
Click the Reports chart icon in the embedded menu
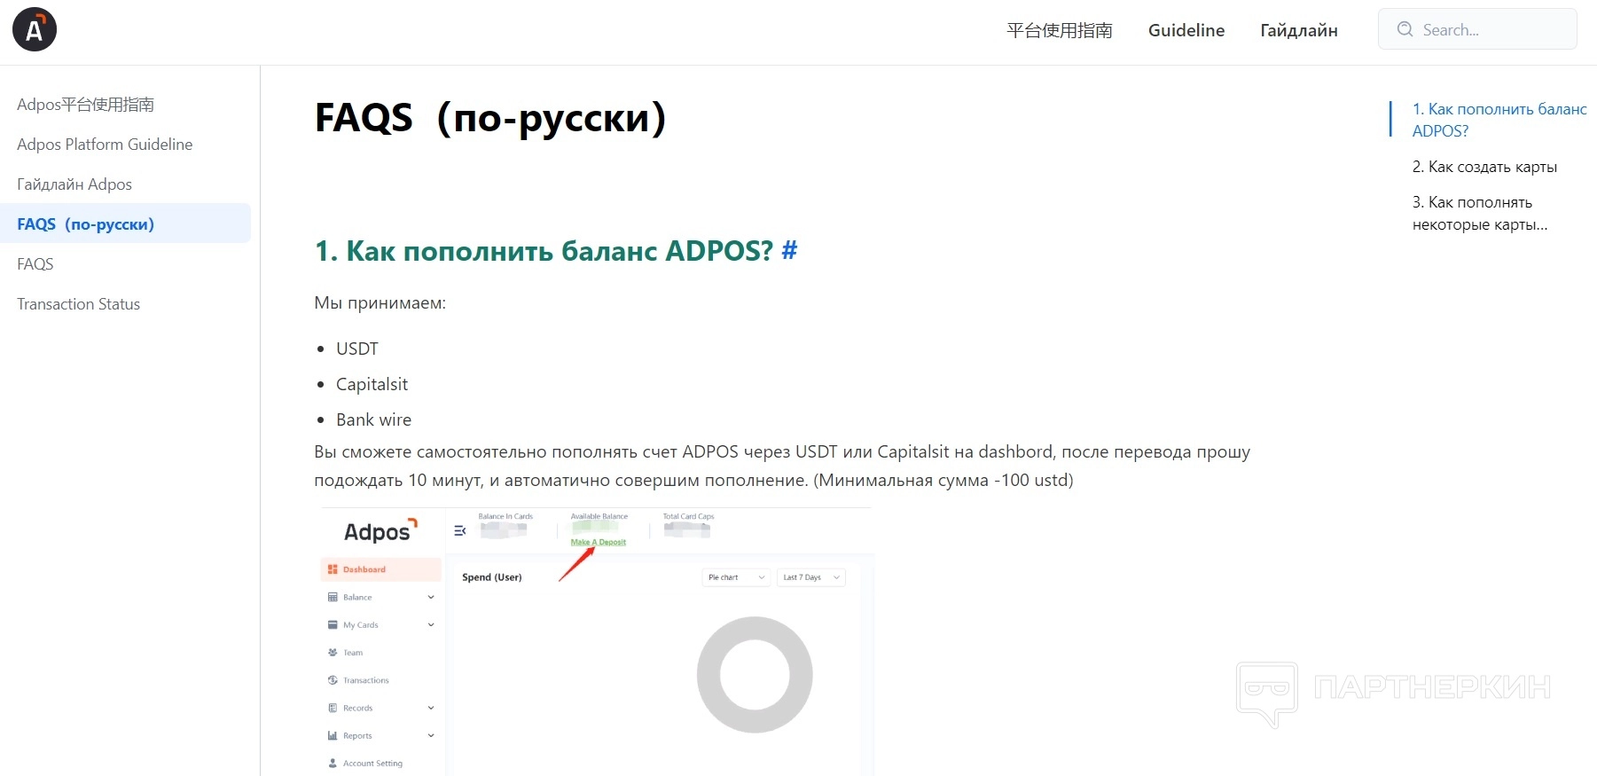pyautogui.click(x=333, y=735)
